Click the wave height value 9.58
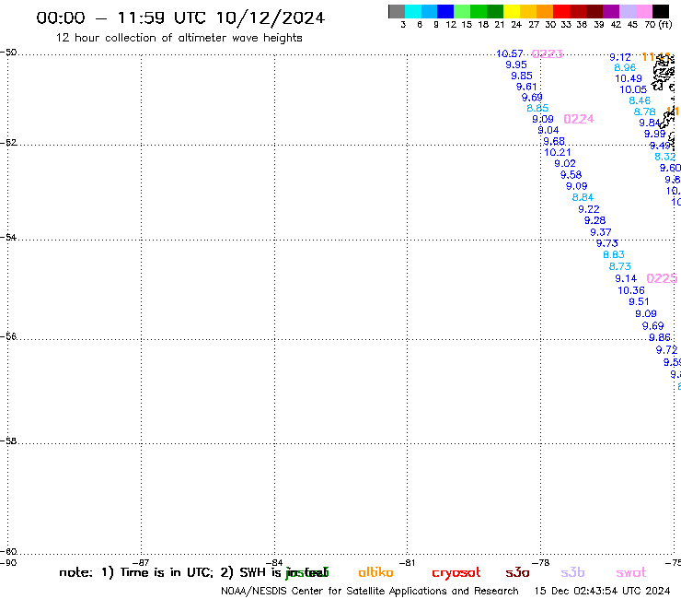Image resolution: width=681 pixels, height=599 pixels. [571, 175]
